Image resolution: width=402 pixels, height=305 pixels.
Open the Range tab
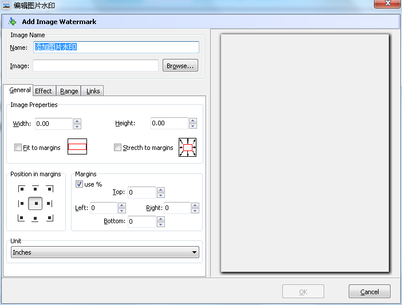(x=69, y=91)
